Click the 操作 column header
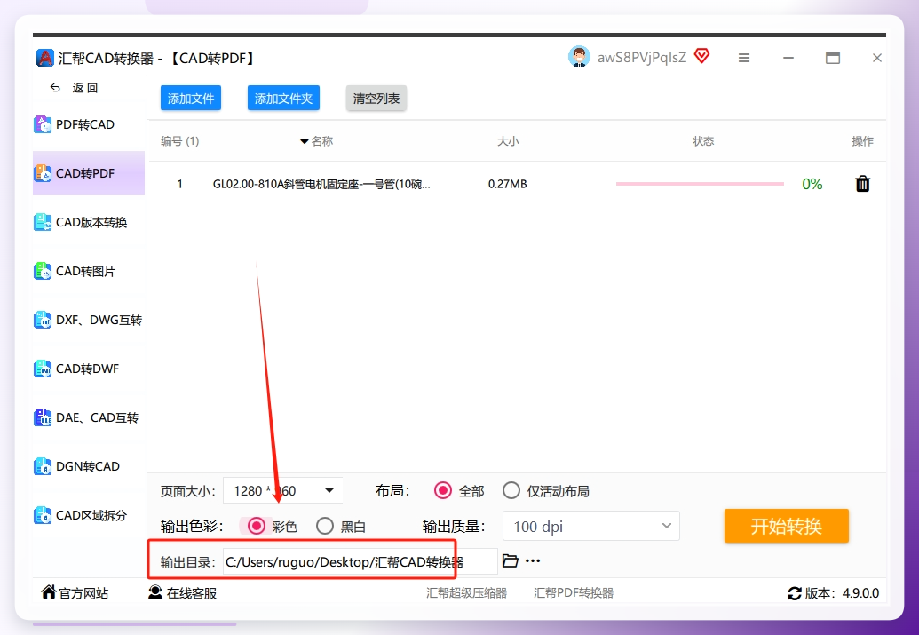Image resolution: width=919 pixels, height=635 pixels. click(862, 141)
